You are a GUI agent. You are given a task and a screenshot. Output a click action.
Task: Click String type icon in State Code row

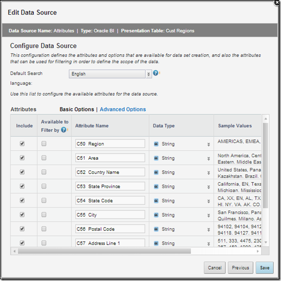click(156, 201)
